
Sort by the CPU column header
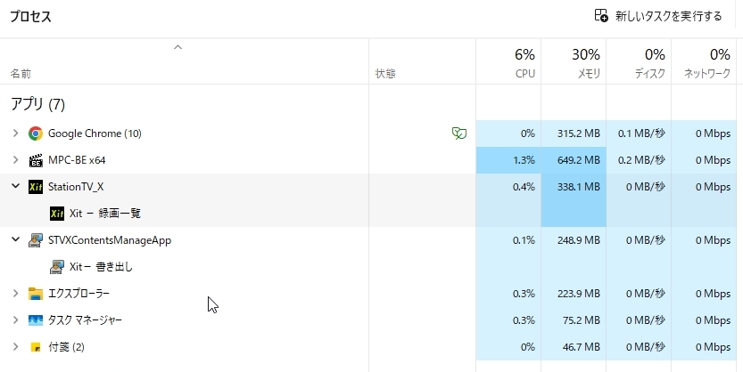[508, 62]
